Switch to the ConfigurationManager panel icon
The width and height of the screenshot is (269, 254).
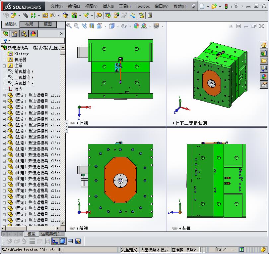pyautogui.click(x=24, y=34)
